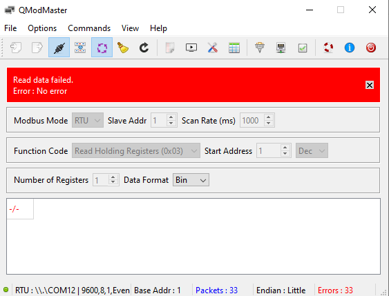This screenshot has width=389, height=296.
Task: Click the Save Session toolbar icon
Action: coord(37,48)
